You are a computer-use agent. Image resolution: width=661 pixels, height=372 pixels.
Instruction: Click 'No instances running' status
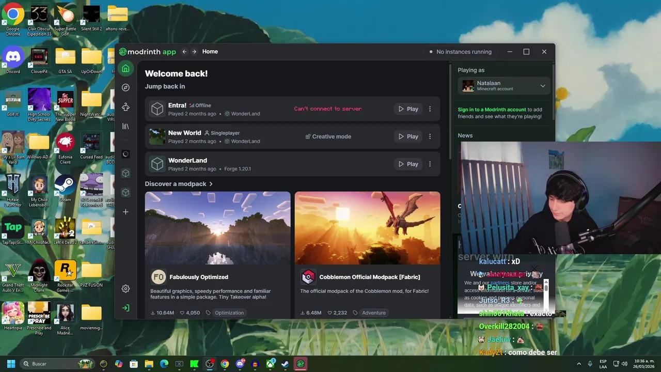pos(460,52)
